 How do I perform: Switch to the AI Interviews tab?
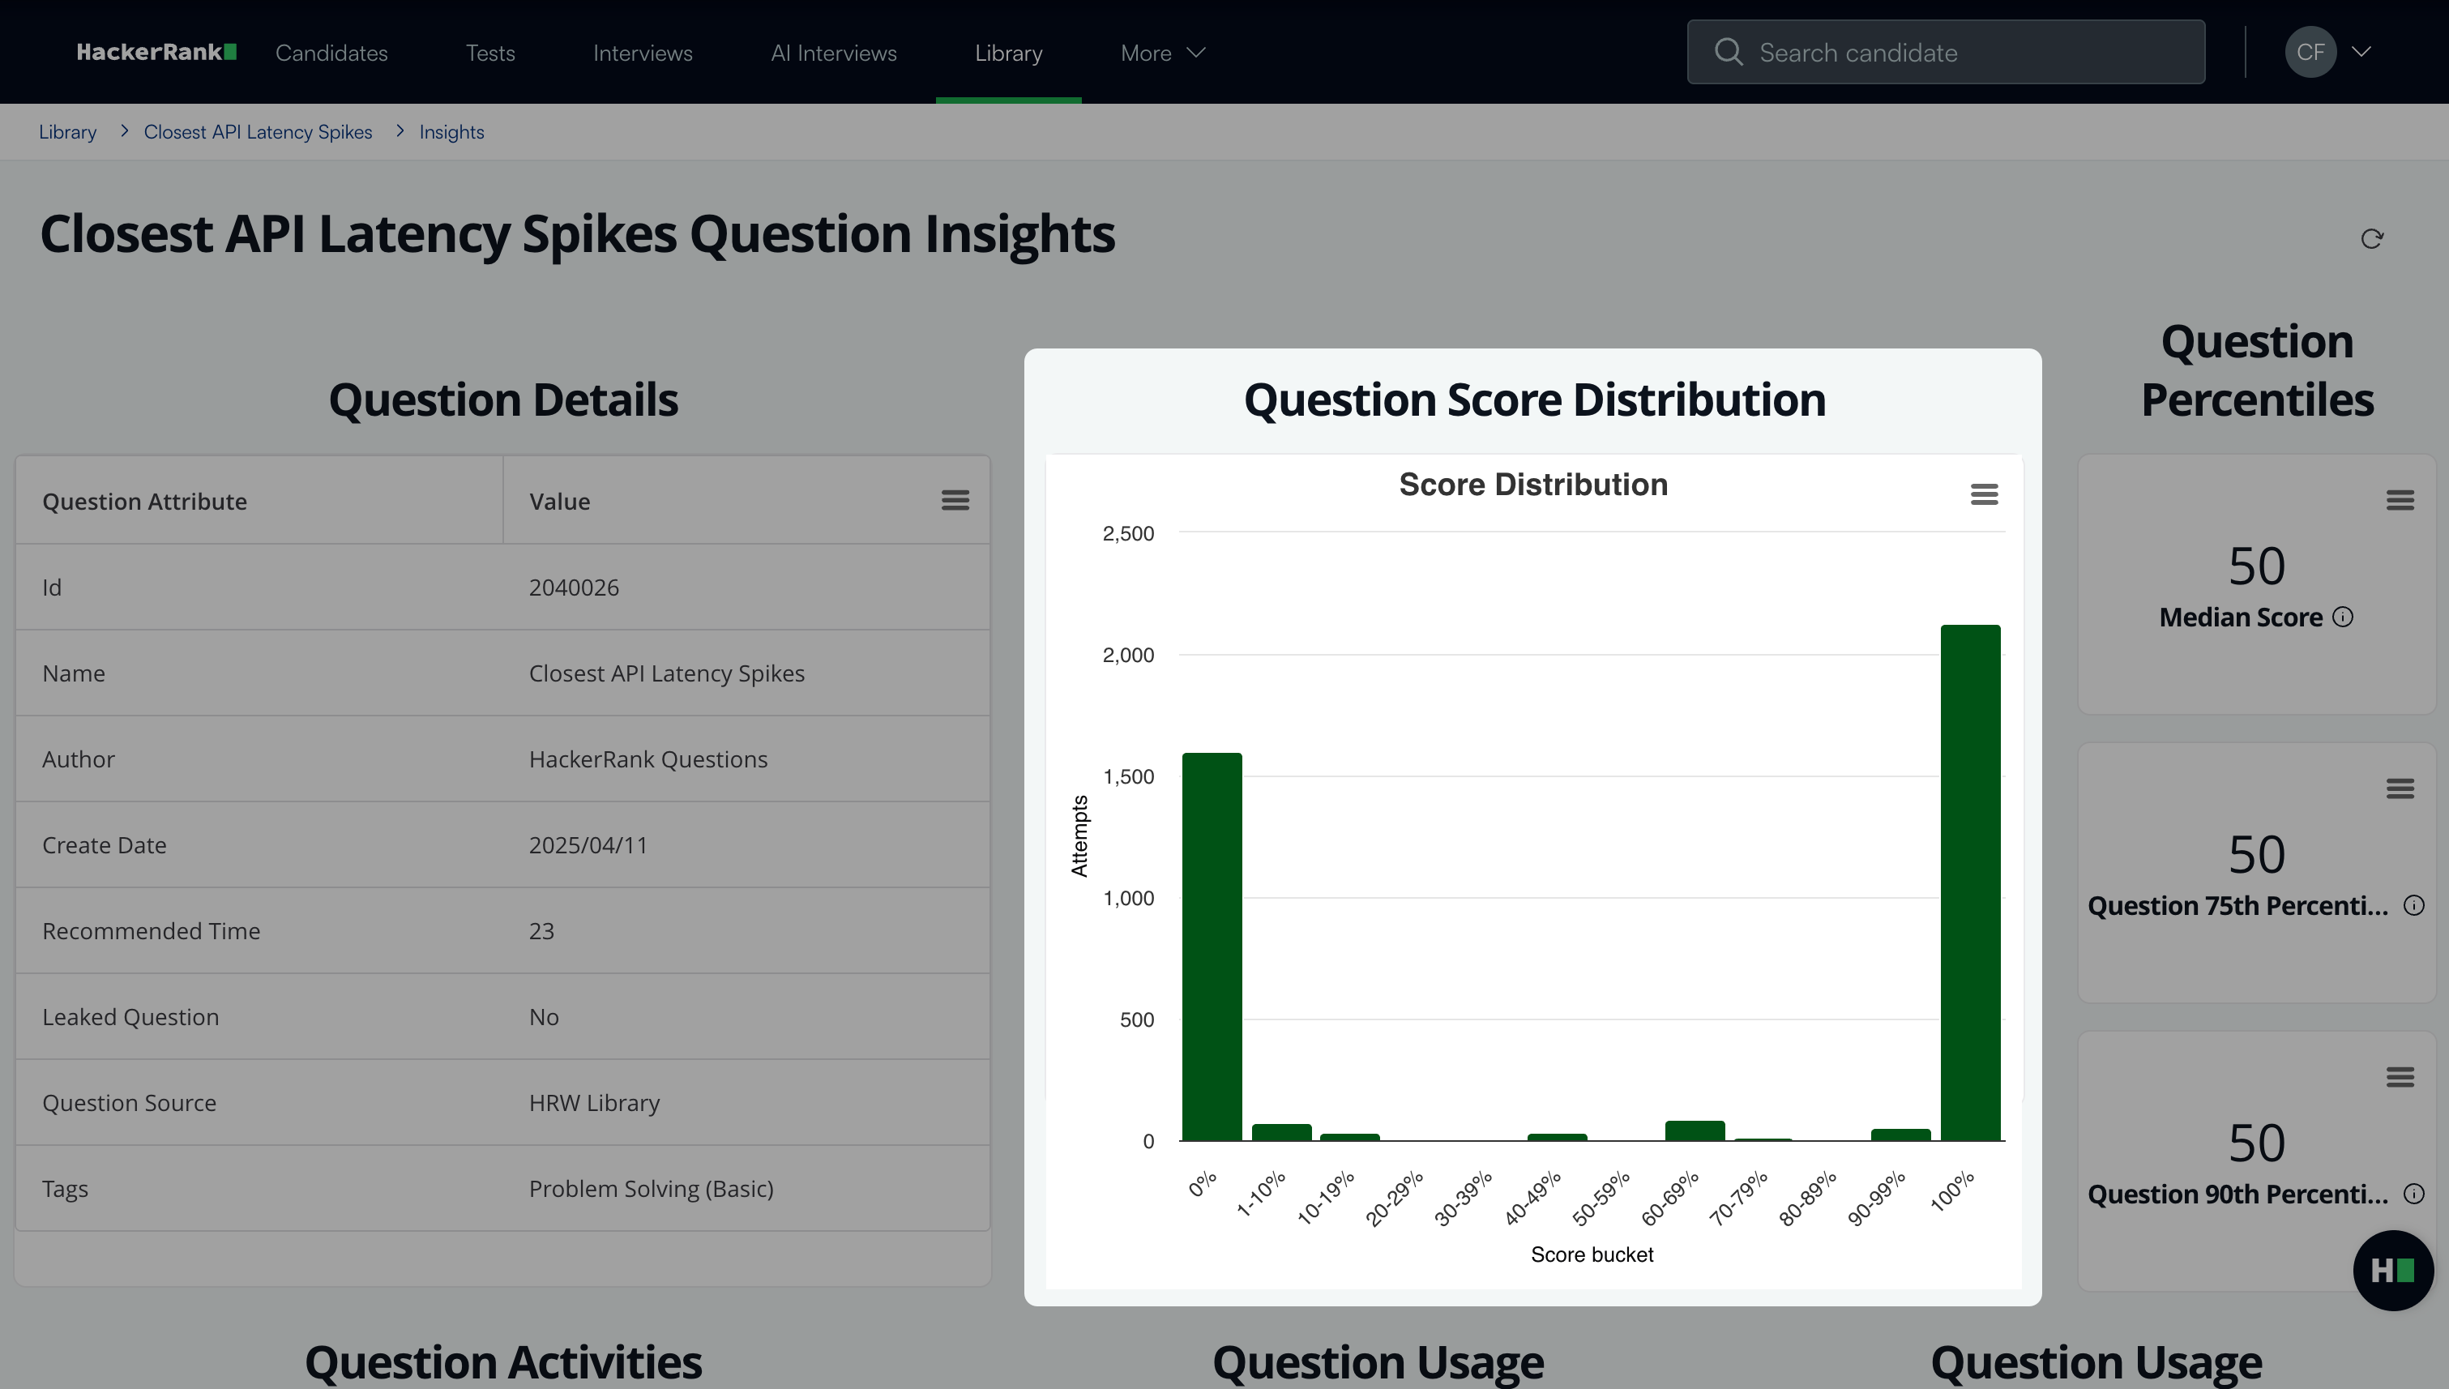(833, 53)
